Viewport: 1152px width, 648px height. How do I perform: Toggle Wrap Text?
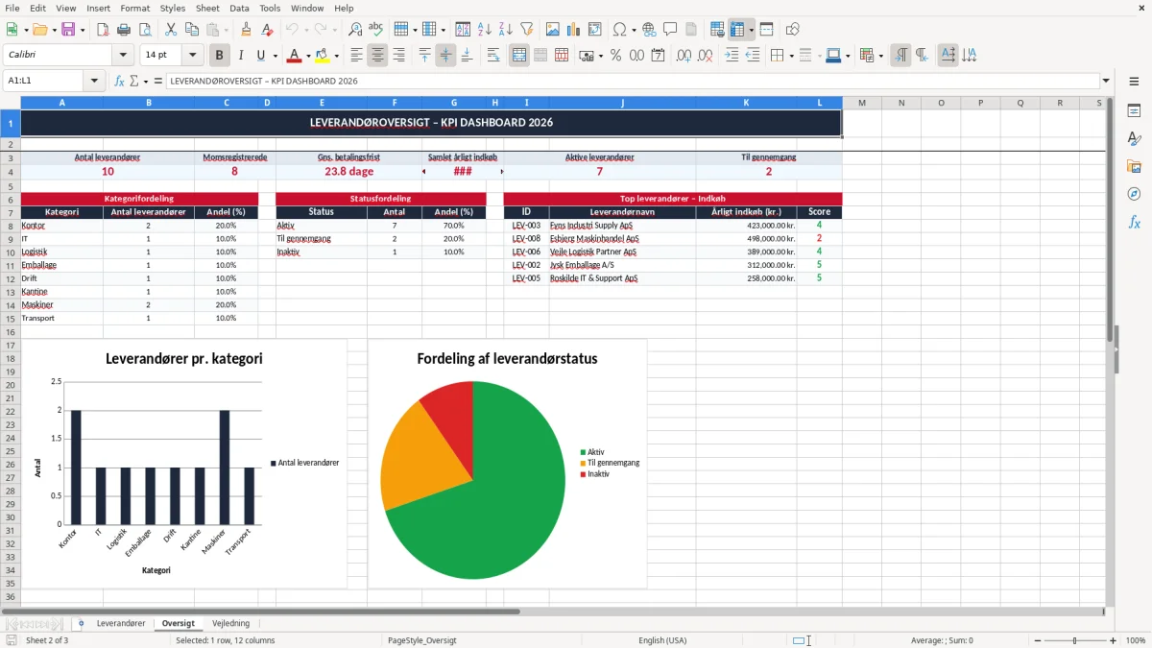493,56
